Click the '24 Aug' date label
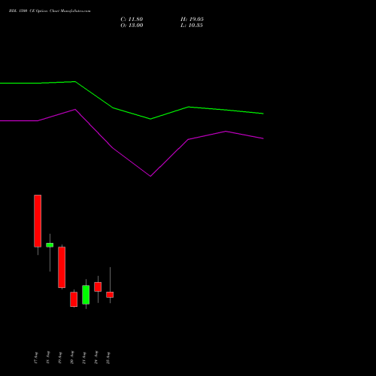 96,357
